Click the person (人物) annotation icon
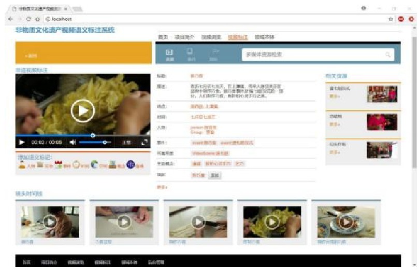Screen dimensions: 420x278 pos(22,165)
